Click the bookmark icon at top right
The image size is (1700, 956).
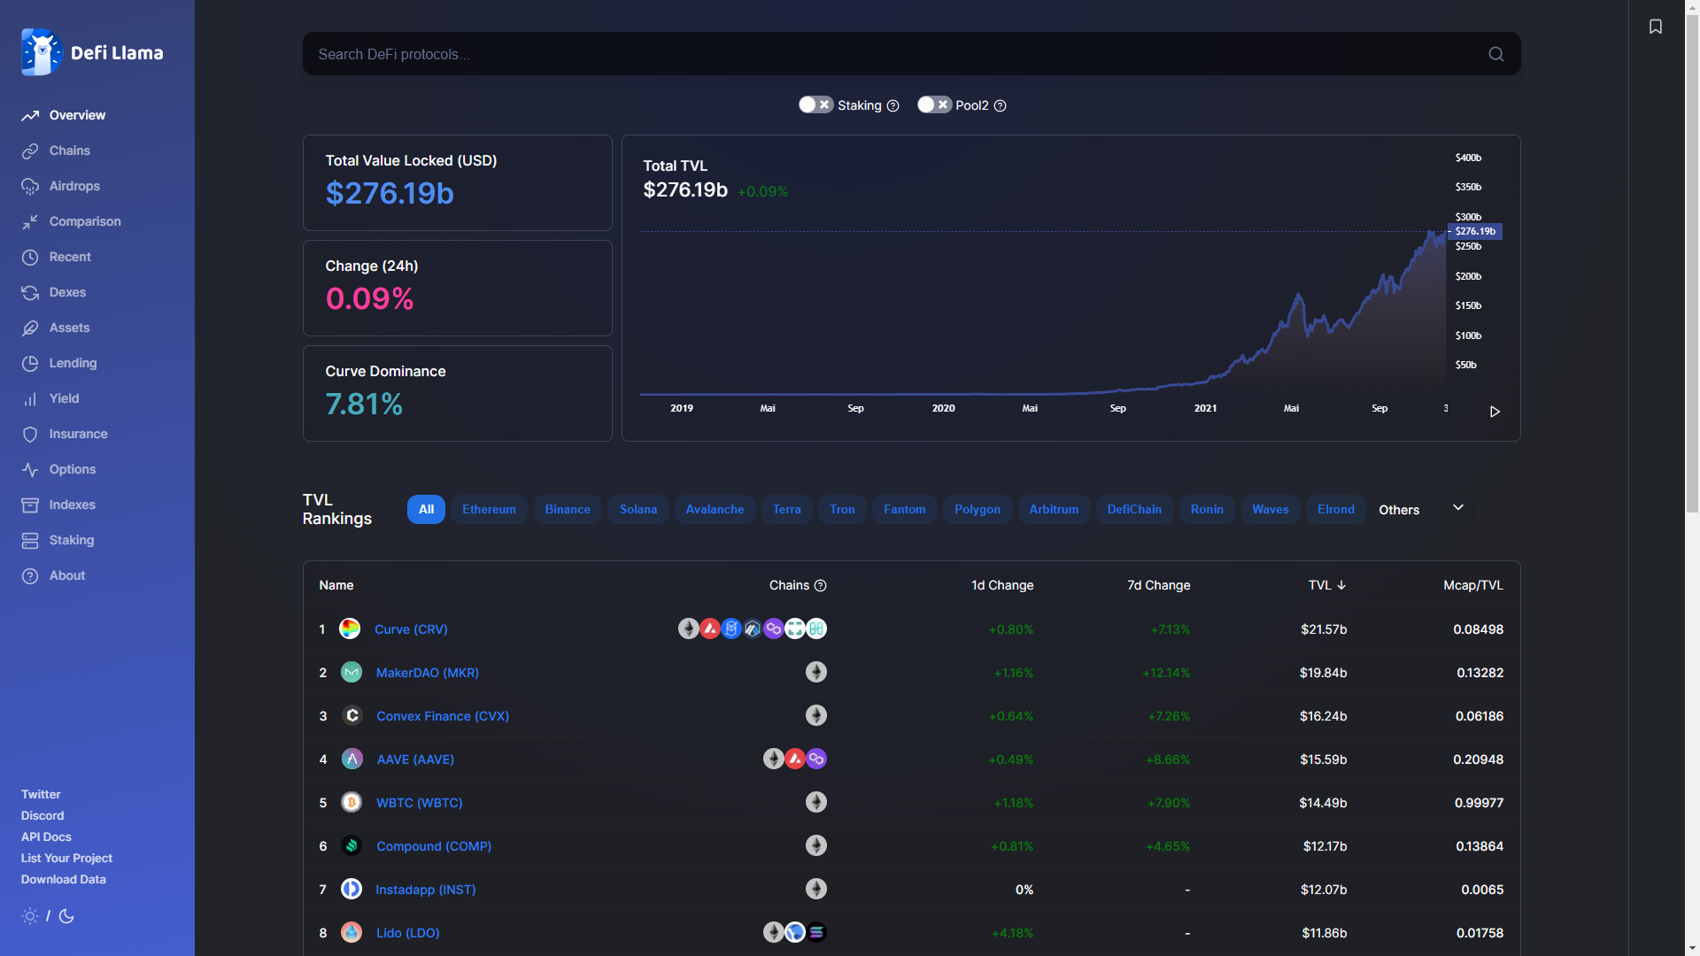1655,27
